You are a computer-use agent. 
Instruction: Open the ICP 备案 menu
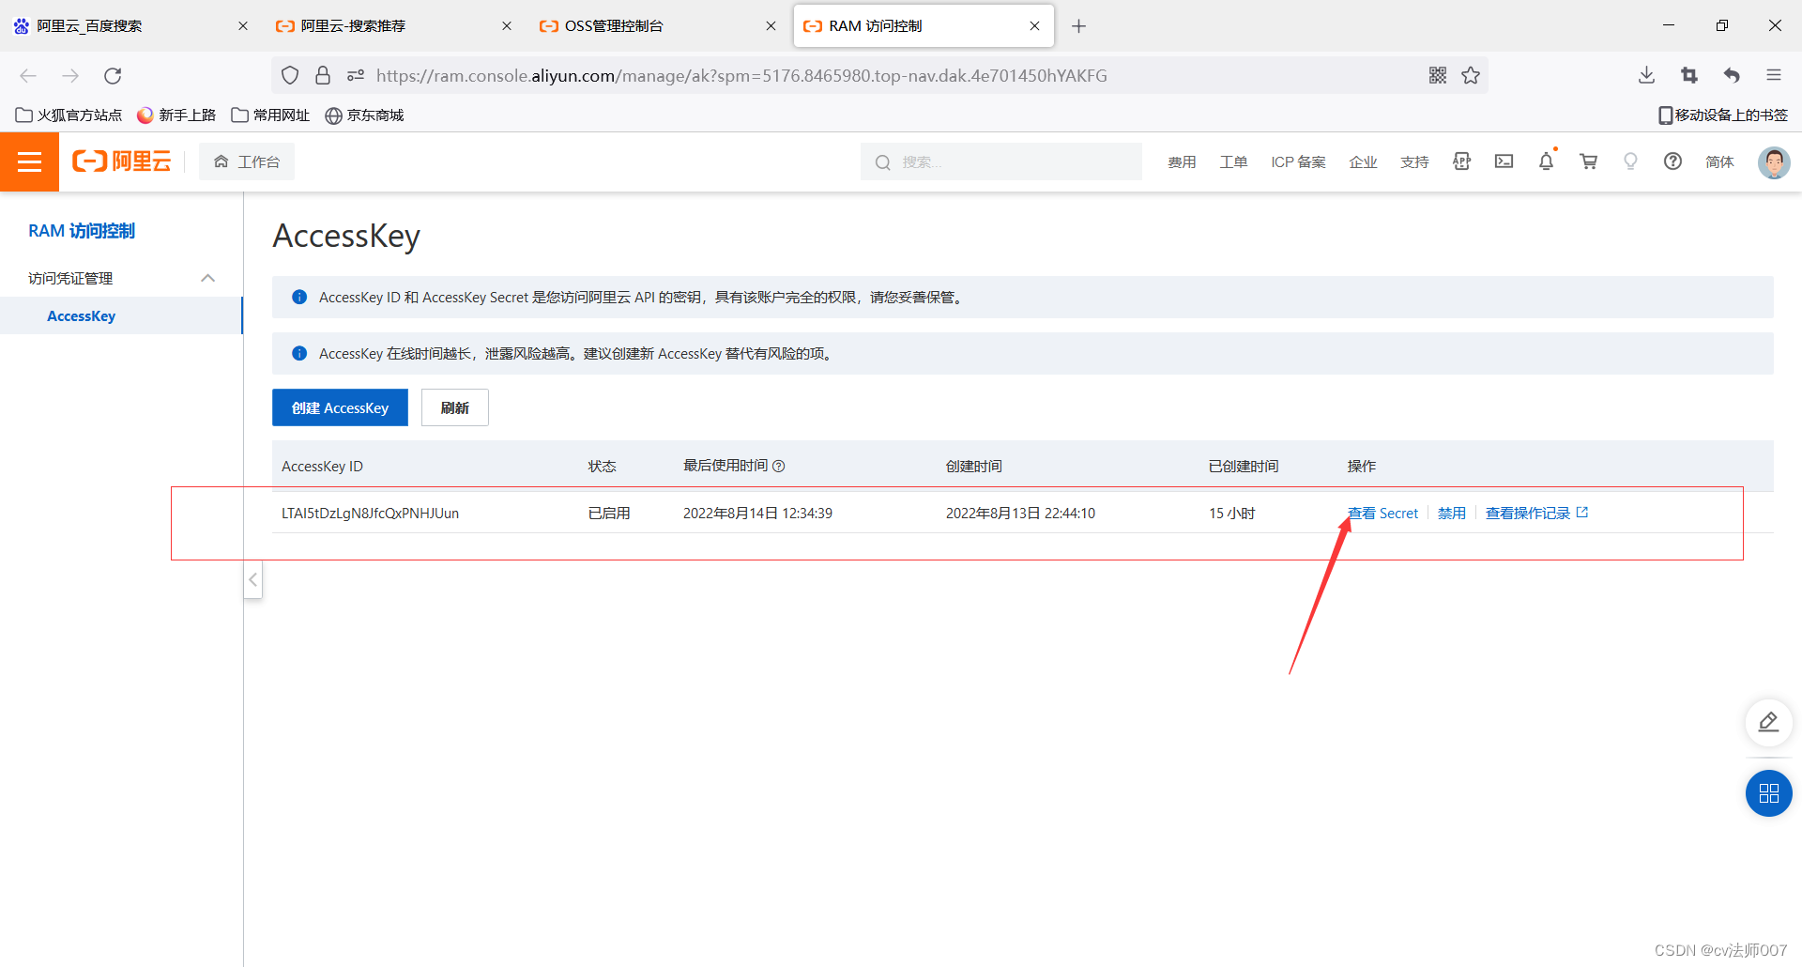click(x=1298, y=162)
